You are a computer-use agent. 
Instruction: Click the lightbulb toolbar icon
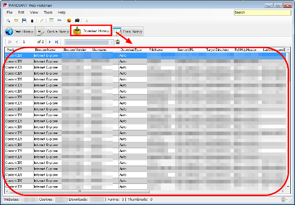pyautogui.click(x=87, y=20)
